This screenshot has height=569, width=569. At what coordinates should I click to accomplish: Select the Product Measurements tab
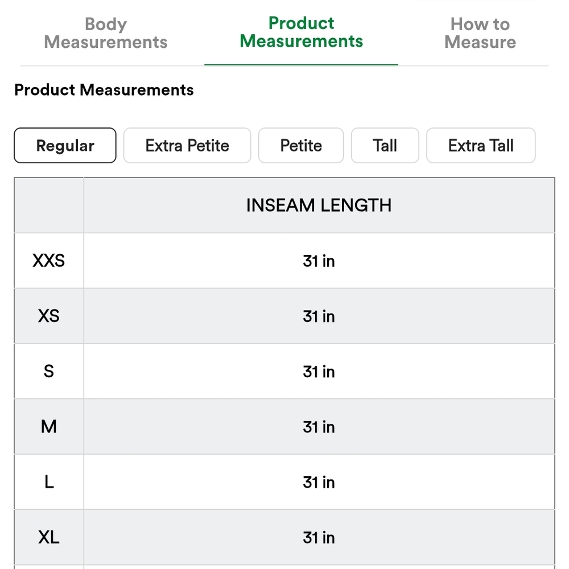(301, 32)
